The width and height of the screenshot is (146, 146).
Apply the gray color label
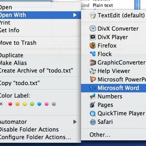pos(54,104)
